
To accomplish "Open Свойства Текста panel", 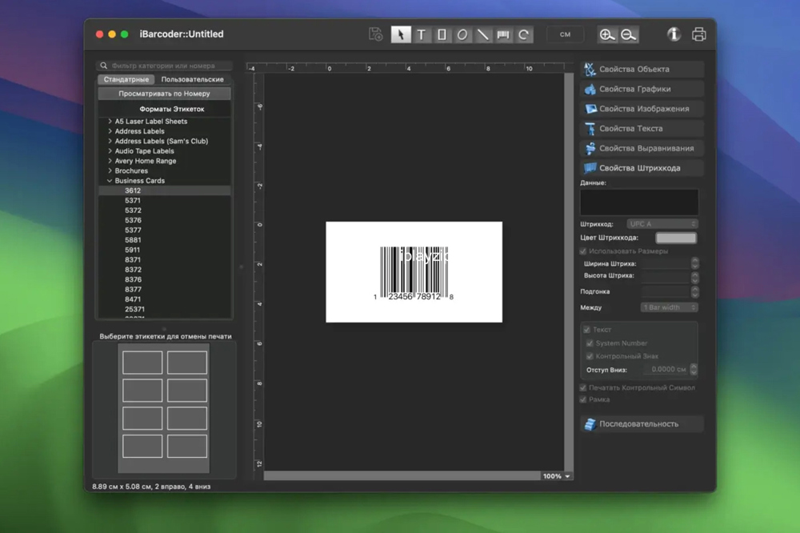I will coord(642,129).
